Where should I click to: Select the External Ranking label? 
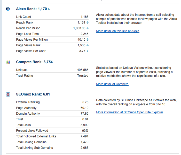(28, 102)
